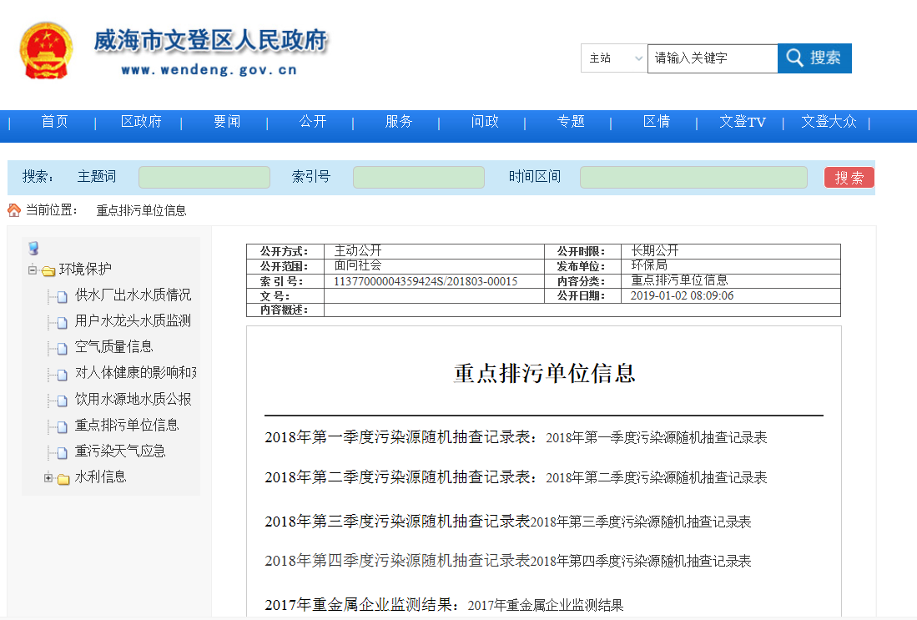Collapse the 环境保护 tree node
The width and height of the screenshot is (917, 620).
pos(33,270)
